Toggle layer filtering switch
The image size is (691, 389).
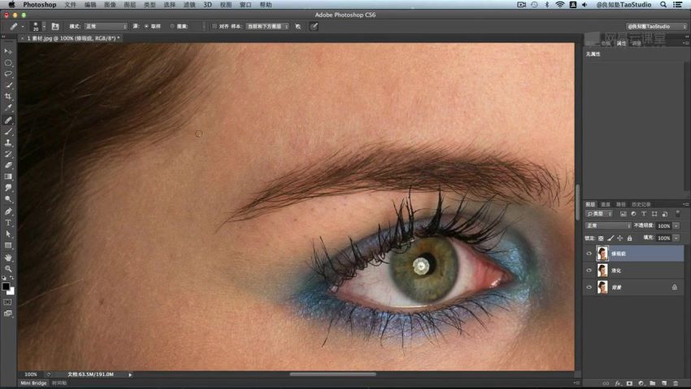(678, 214)
